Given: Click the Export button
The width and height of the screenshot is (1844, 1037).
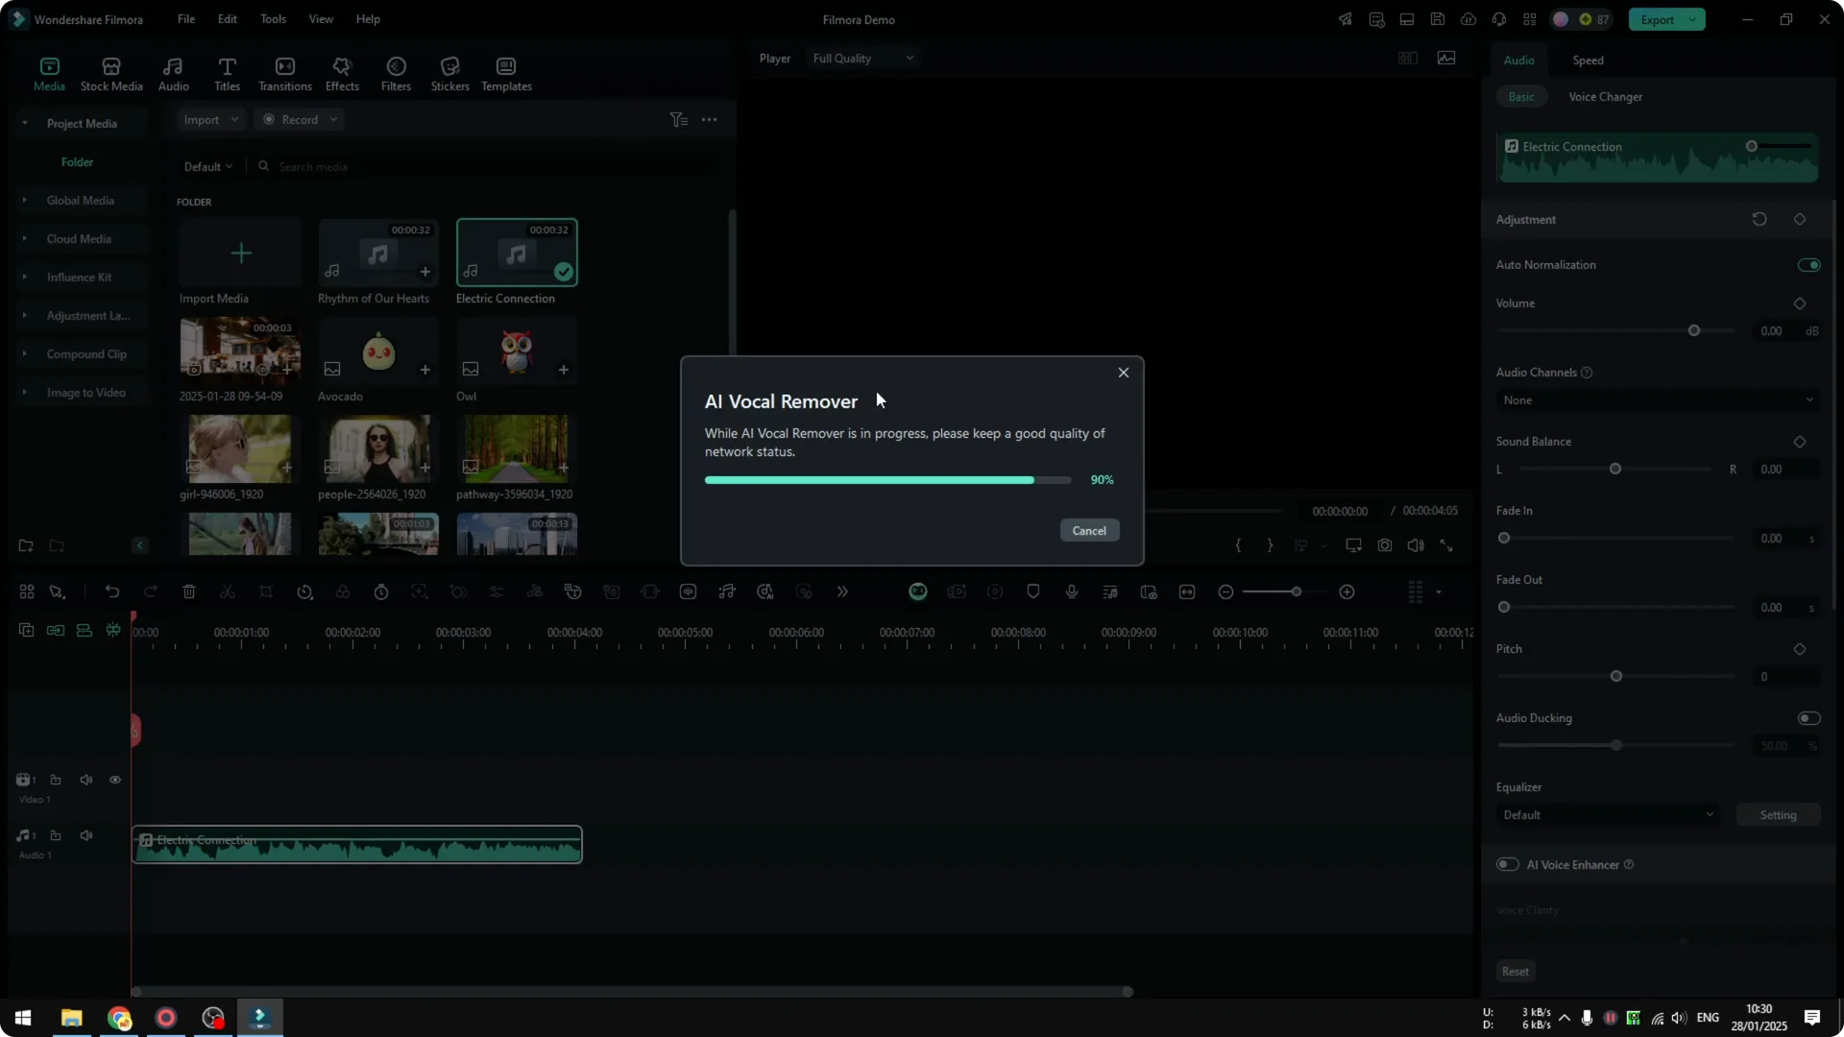Looking at the screenshot, I should (x=1659, y=19).
